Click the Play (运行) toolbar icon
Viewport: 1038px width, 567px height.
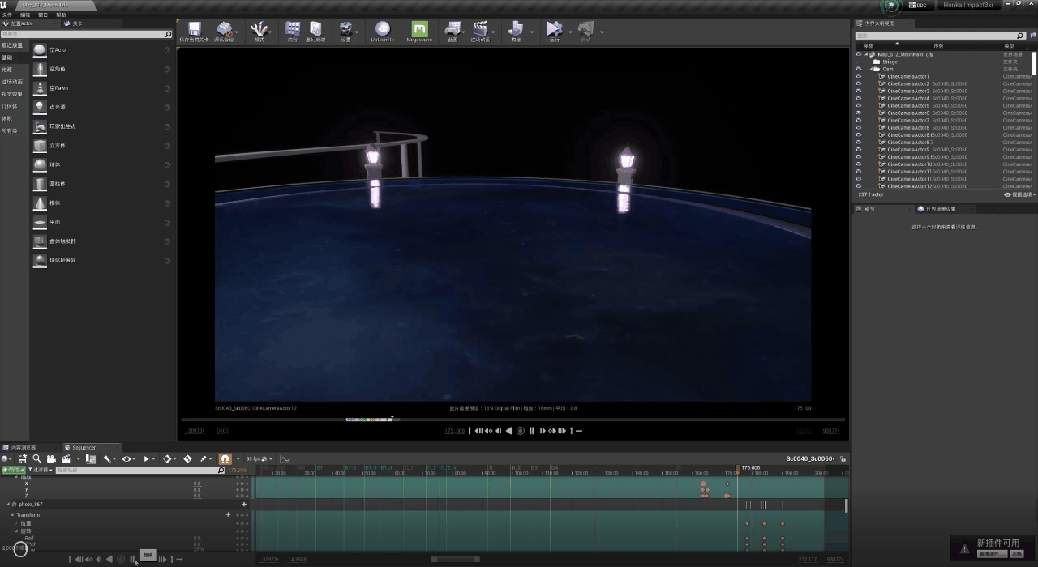pos(554,29)
